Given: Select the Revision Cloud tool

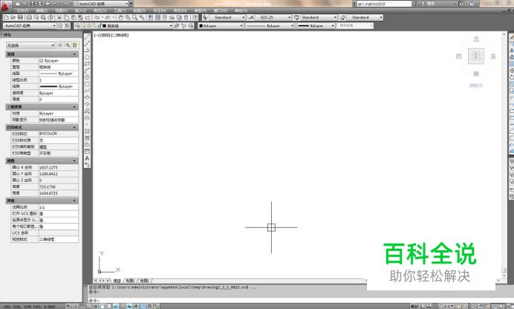Looking at the screenshot, I should click(87, 84).
